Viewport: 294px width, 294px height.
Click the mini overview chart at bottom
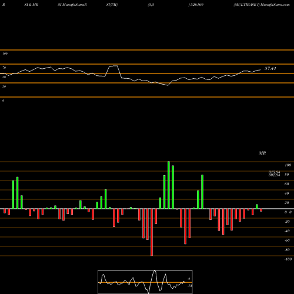pyautogui.click(x=145, y=282)
